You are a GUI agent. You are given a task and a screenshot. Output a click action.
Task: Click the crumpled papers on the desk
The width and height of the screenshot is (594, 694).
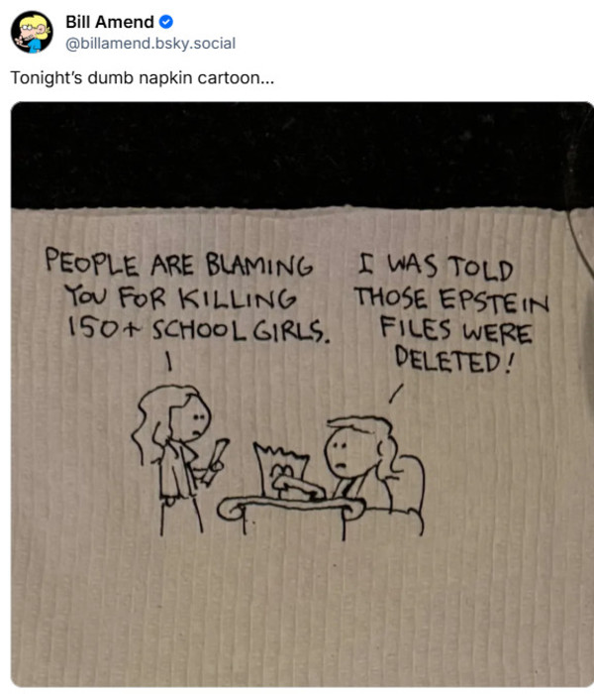pos(283,471)
